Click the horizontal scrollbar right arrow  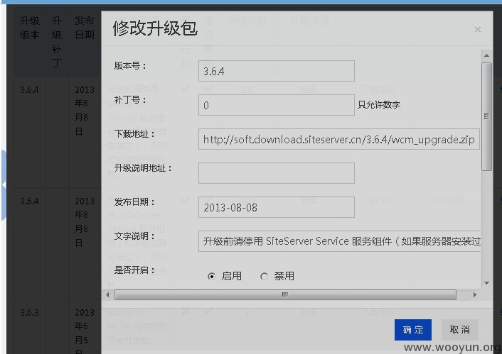(475, 294)
